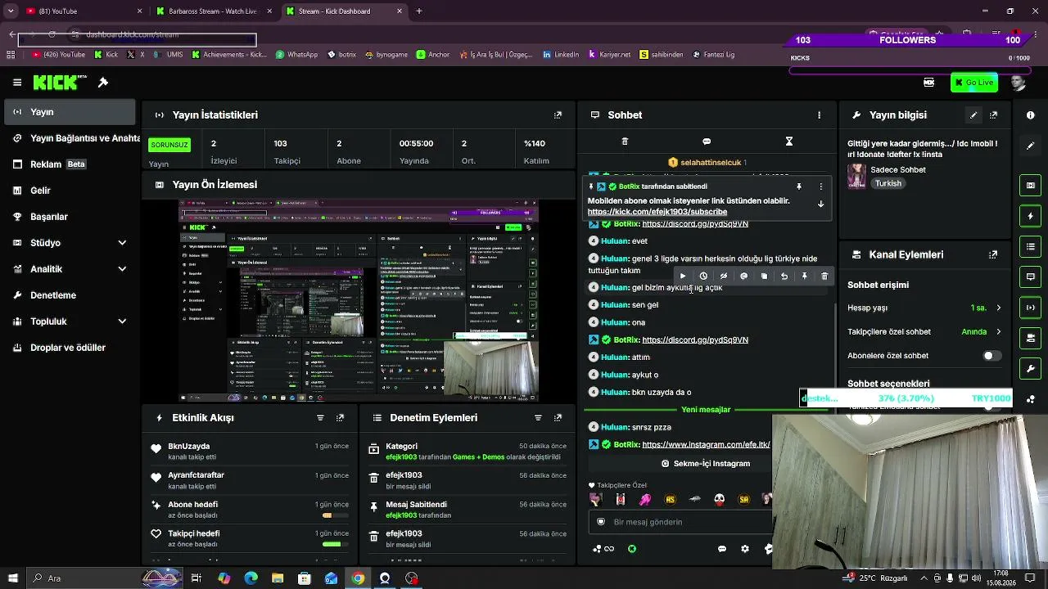Viewport: 1048px width, 589px height.
Task: Open the Kick hamburger menu
Action: click(17, 83)
